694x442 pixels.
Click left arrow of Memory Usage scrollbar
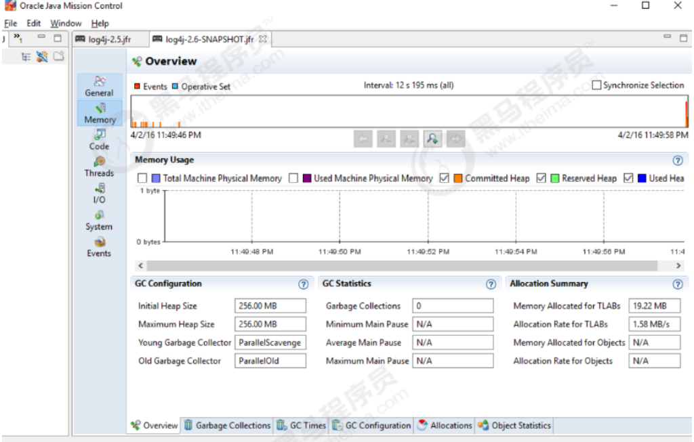coord(141,265)
